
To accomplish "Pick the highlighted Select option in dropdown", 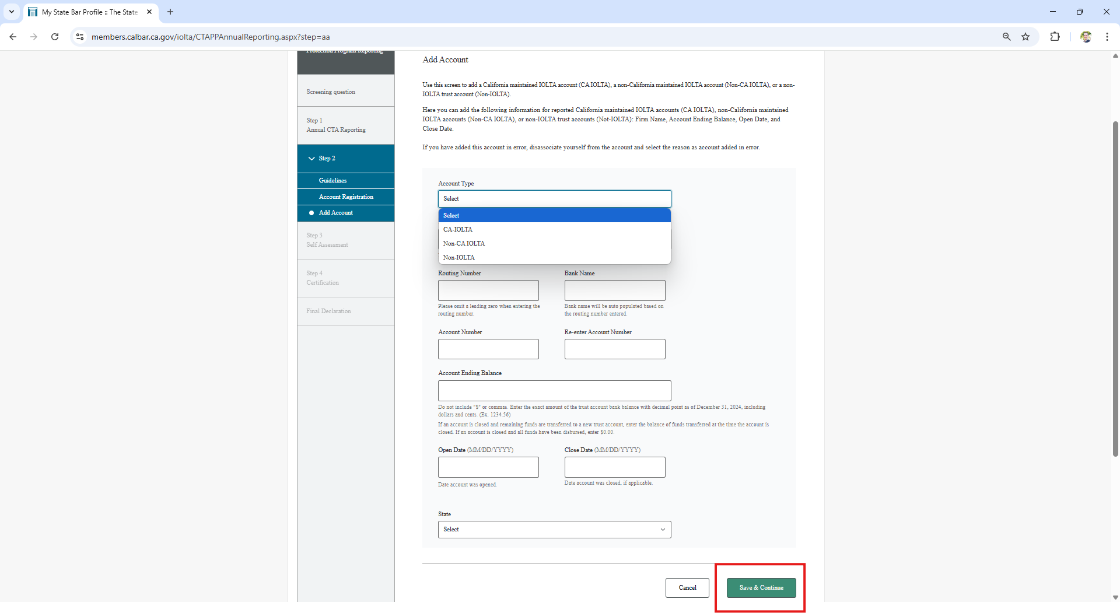I will 554,215.
